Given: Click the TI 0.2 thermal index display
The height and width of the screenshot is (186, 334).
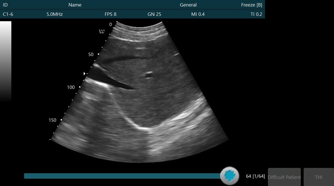Looking at the screenshot, I should (x=257, y=14).
